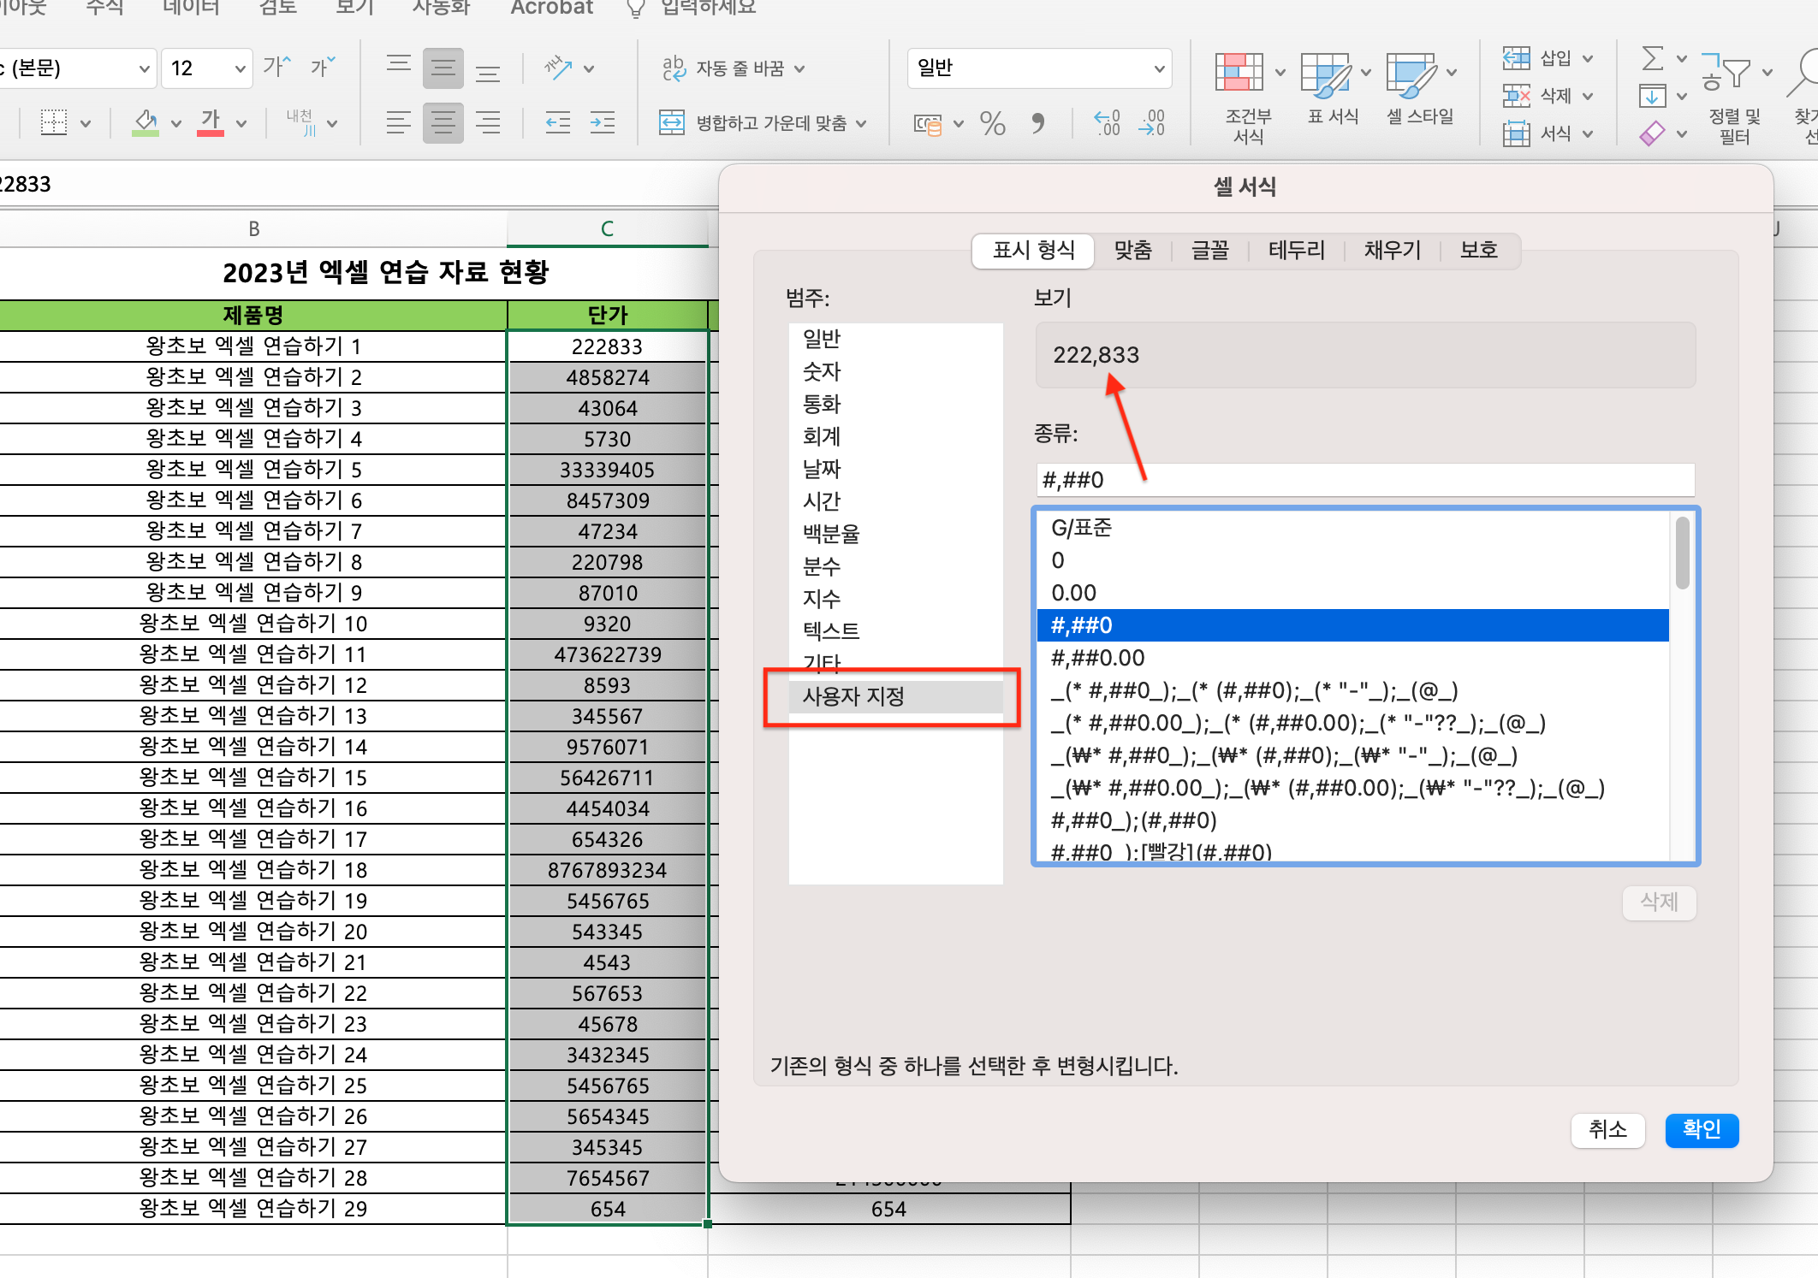Apply red font color swatch

tap(211, 123)
